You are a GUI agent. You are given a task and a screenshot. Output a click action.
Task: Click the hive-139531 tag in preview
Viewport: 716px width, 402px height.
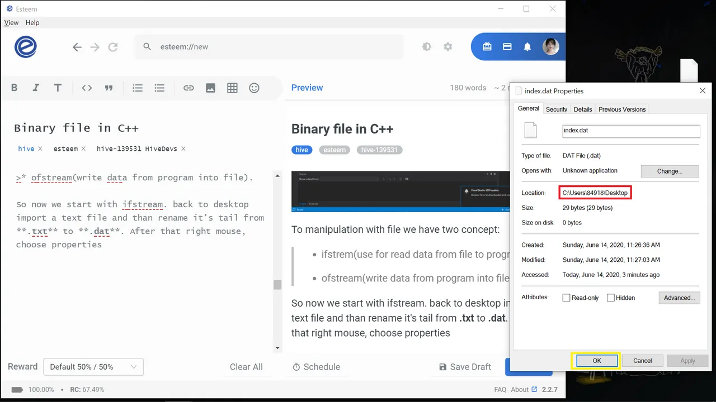pyautogui.click(x=379, y=150)
